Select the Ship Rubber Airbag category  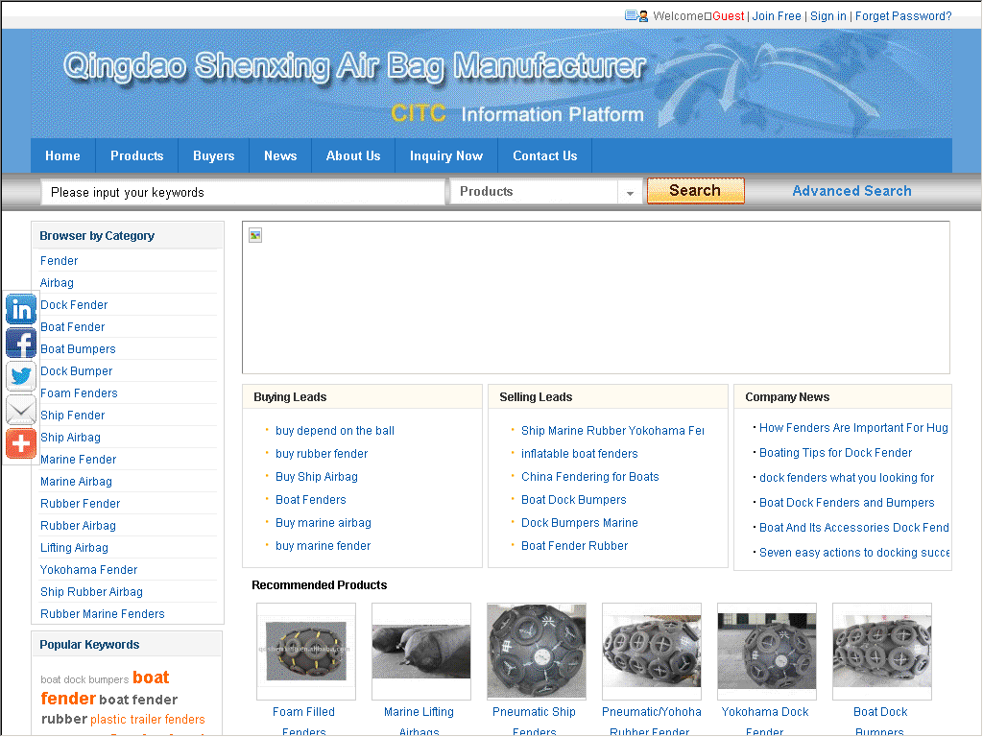tap(91, 591)
